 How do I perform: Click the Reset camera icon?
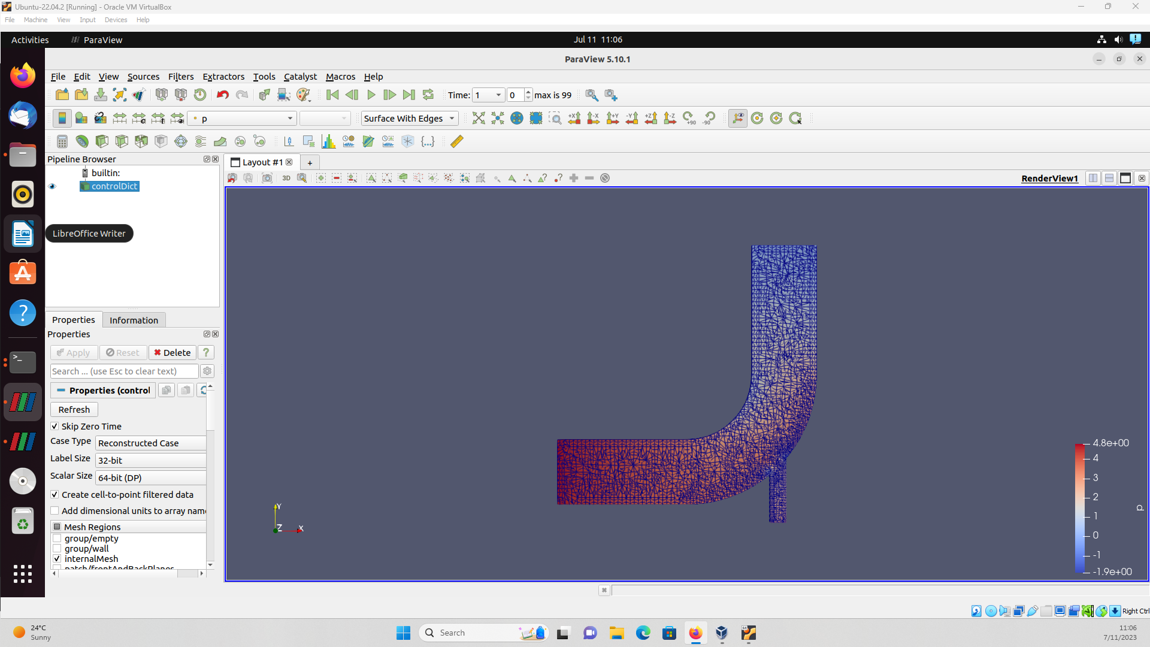point(478,118)
